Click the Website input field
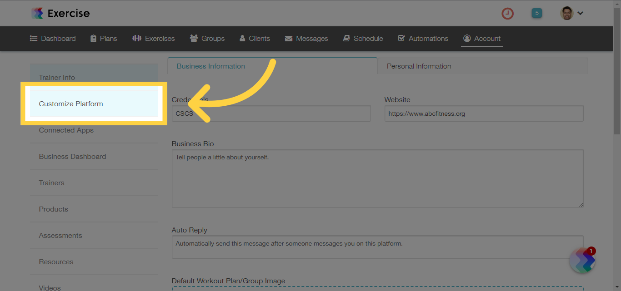The image size is (621, 291). click(x=483, y=113)
